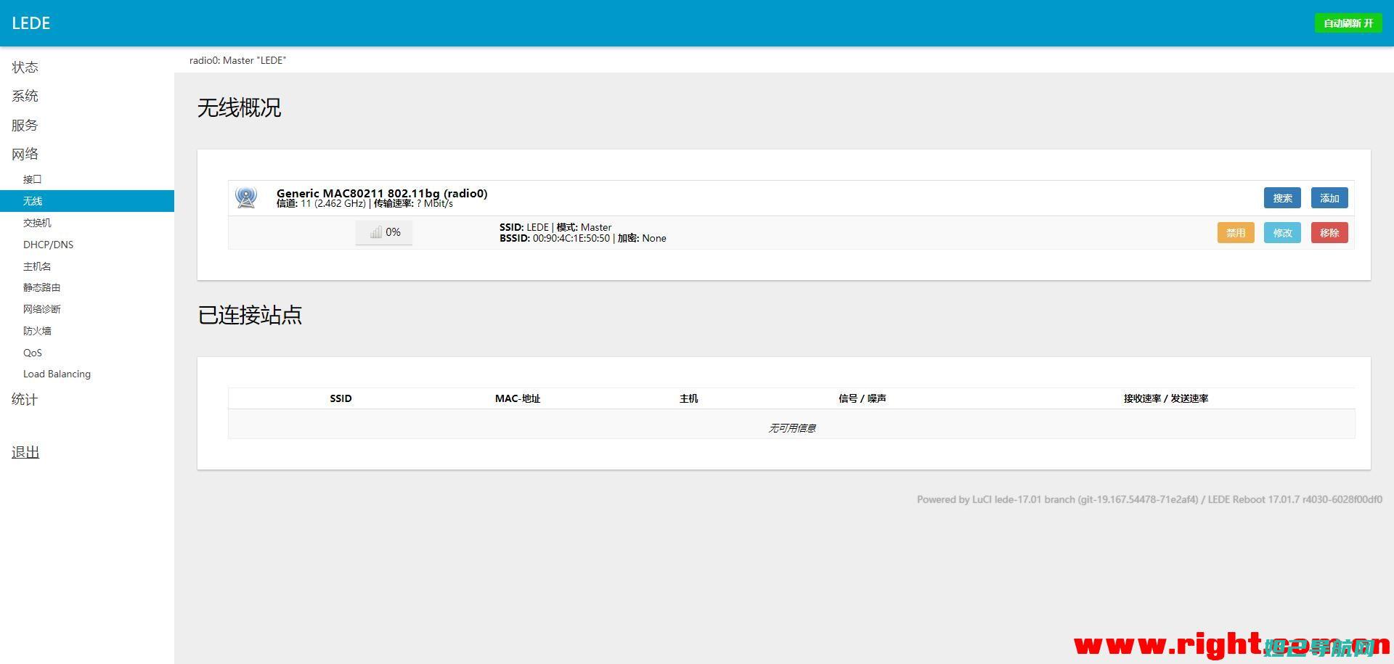The height and width of the screenshot is (664, 1394).
Task: Expand the 系统 menu section
Action: pyautogui.click(x=25, y=96)
